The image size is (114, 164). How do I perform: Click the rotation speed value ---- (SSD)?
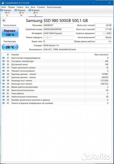click(104, 33)
